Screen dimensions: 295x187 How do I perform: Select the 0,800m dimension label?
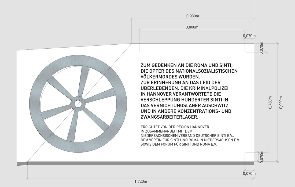[x=192, y=27]
